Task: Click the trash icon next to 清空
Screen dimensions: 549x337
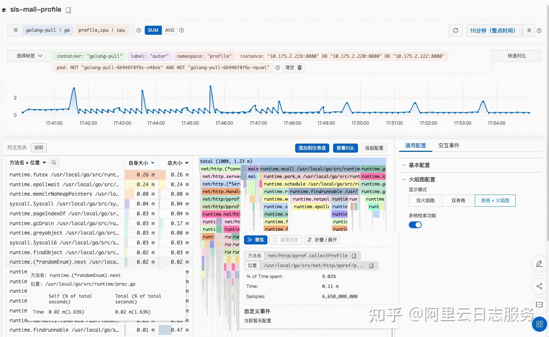Action: (x=299, y=68)
